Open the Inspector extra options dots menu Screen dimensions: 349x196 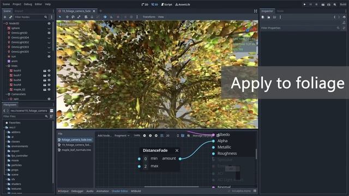pos(280,17)
